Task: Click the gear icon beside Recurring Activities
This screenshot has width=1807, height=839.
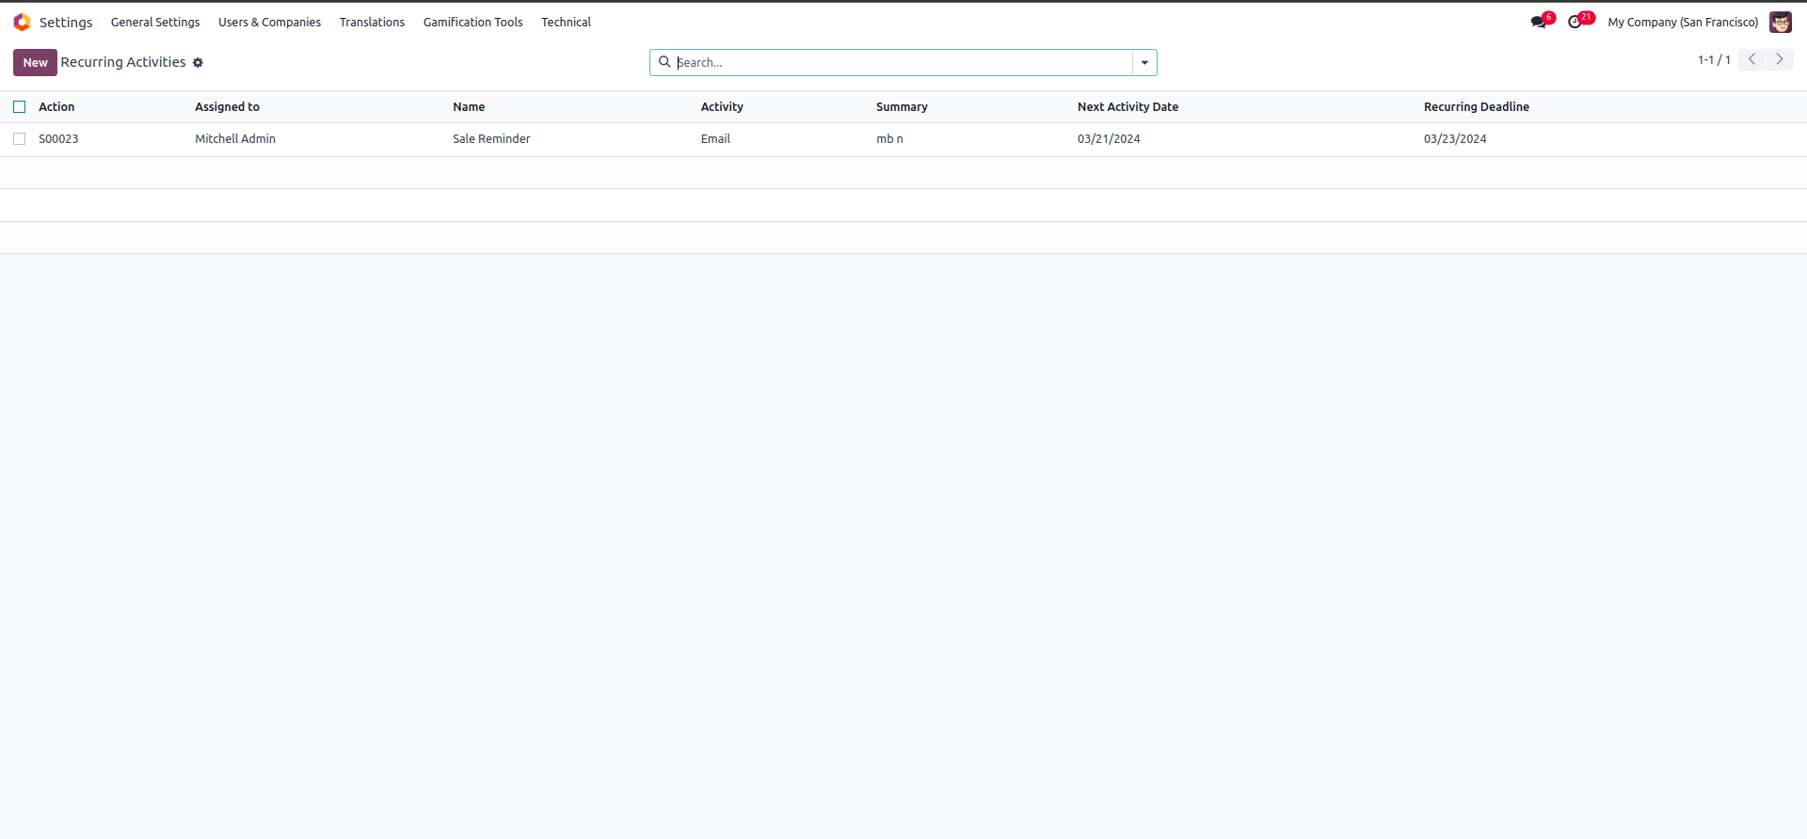Action: point(198,63)
